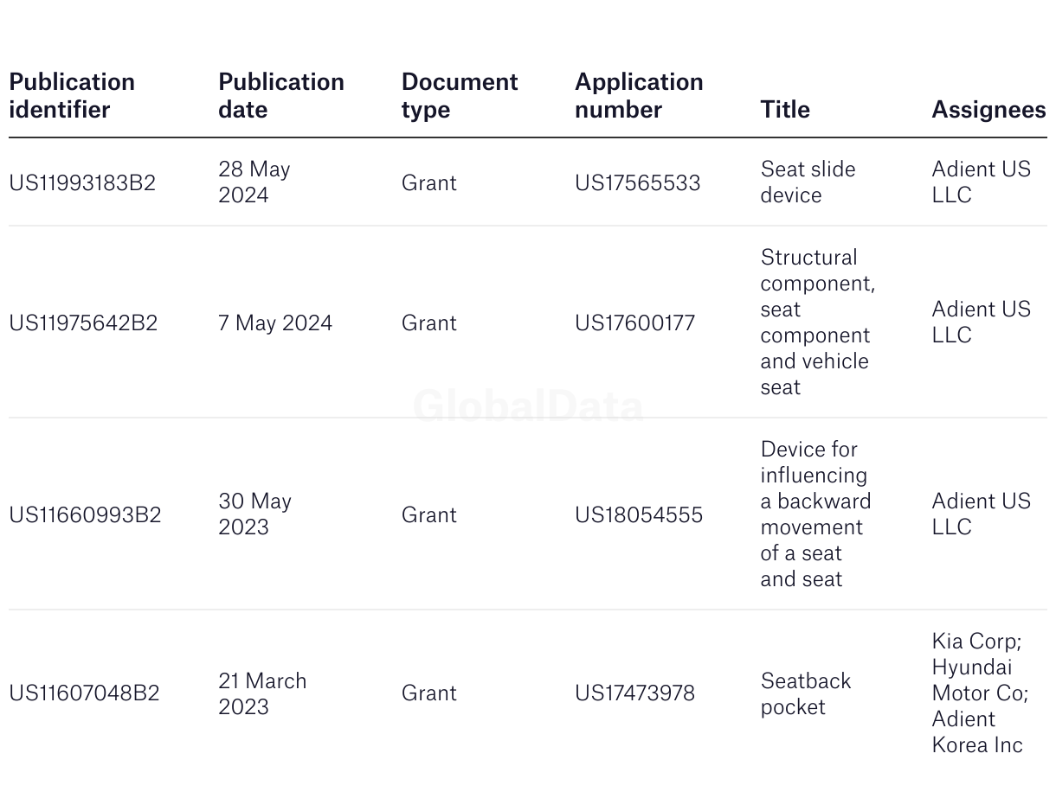Click the Assignees column header
1056x811 pixels.
click(x=988, y=110)
